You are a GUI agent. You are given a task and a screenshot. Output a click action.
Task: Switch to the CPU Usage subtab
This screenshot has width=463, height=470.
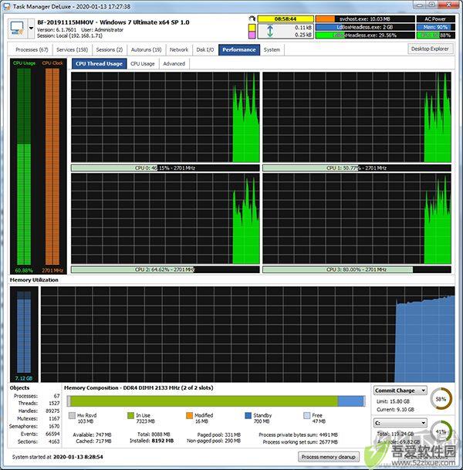143,63
